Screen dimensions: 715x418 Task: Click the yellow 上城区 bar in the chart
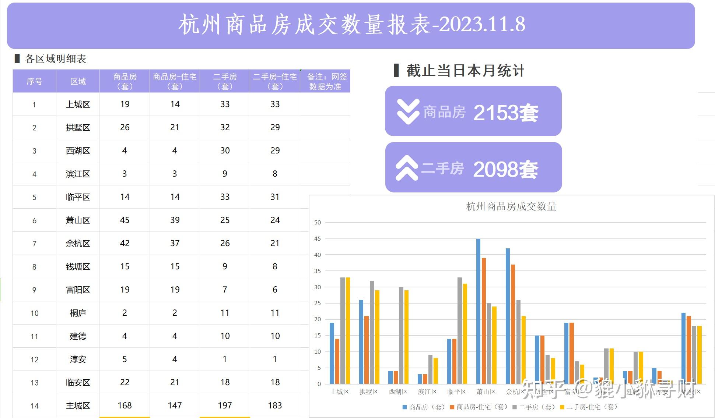coord(348,330)
